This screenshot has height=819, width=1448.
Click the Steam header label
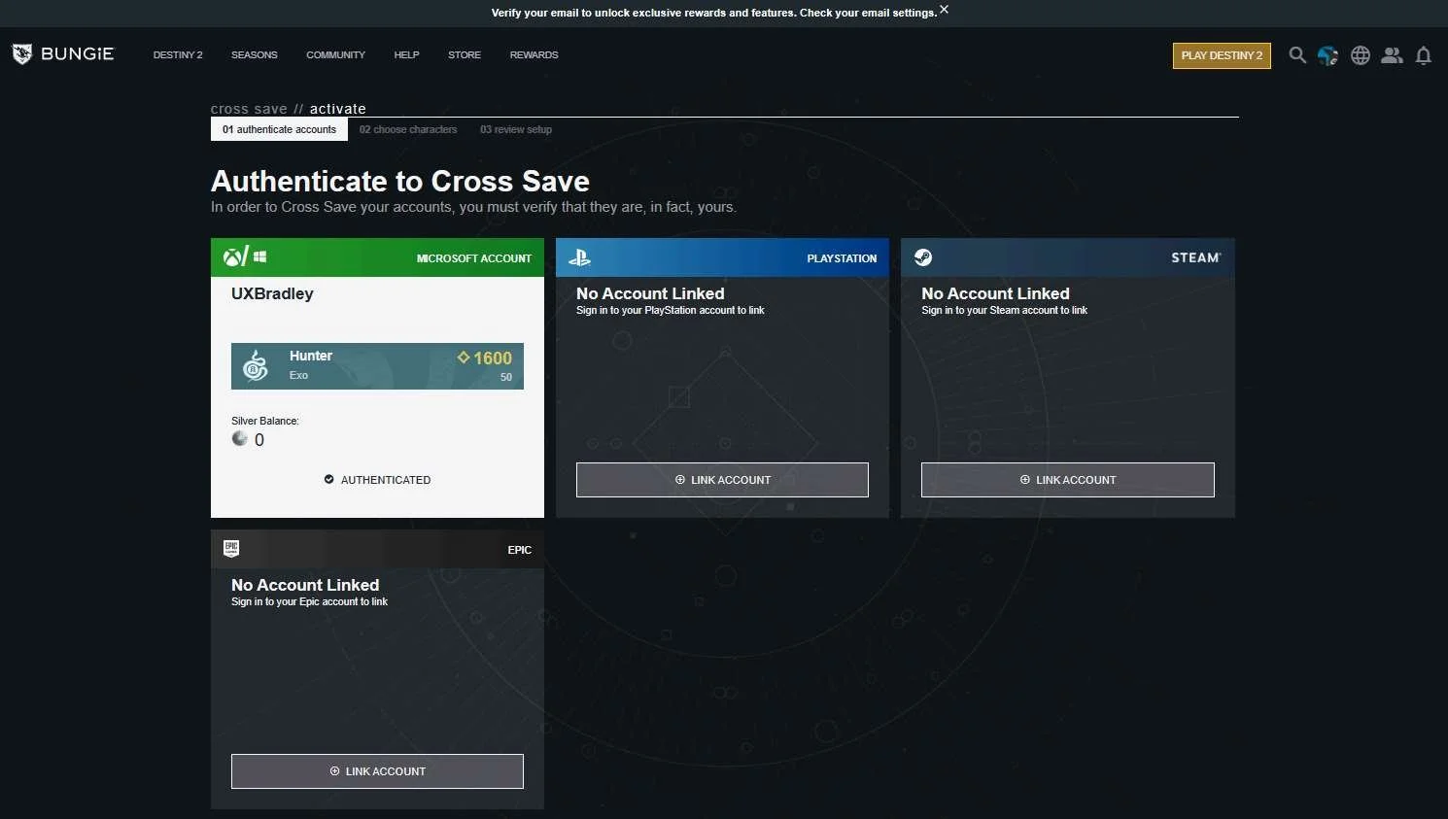pyautogui.click(x=1196, y=257)
